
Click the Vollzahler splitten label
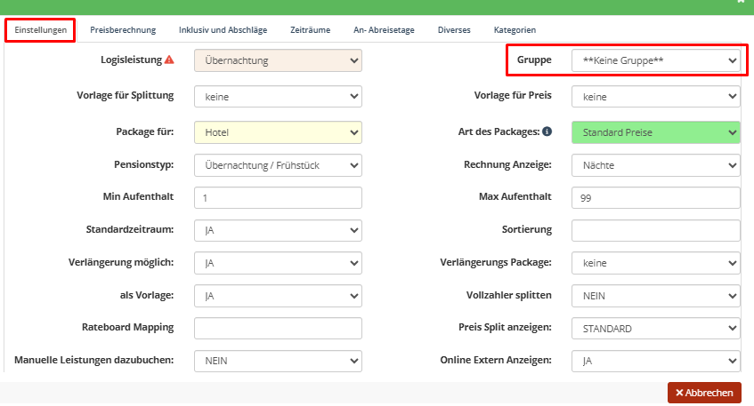tap(509, 295)
